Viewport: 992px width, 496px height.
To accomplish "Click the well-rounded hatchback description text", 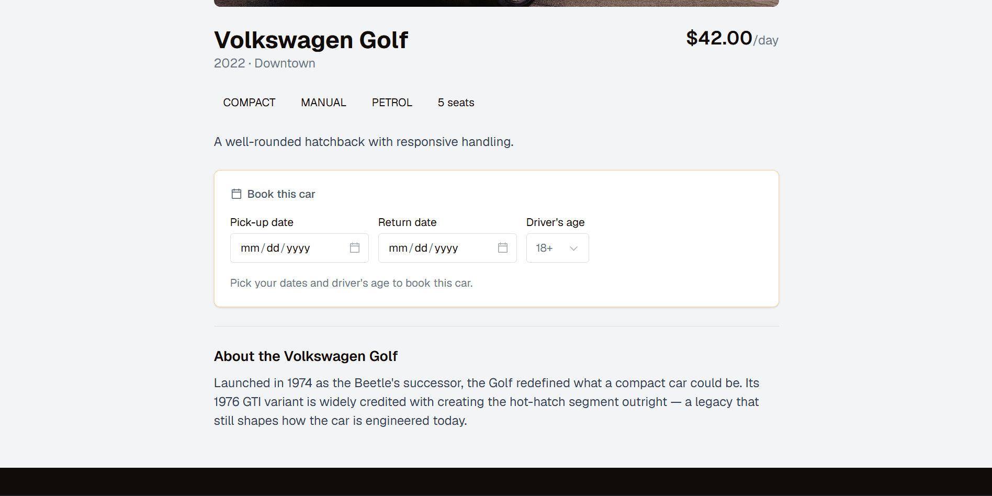I will point(364,142).
